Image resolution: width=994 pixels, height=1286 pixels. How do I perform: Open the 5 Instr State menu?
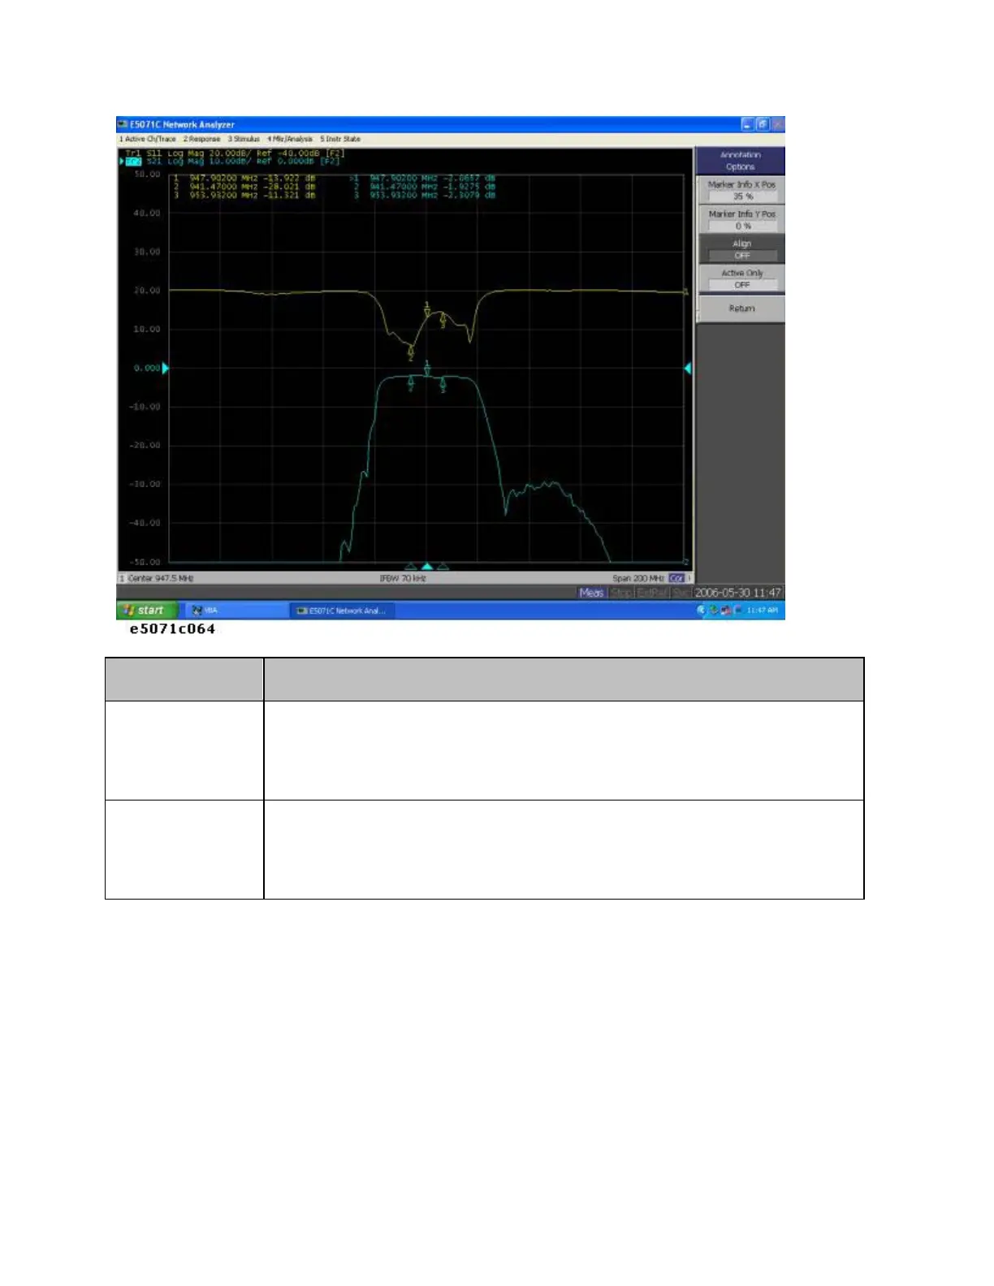(340, 139)
